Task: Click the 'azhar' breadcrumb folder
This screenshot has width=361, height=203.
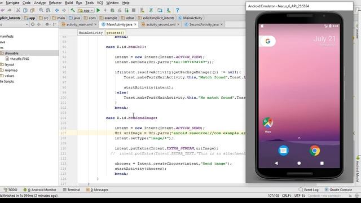Action: 128,18
